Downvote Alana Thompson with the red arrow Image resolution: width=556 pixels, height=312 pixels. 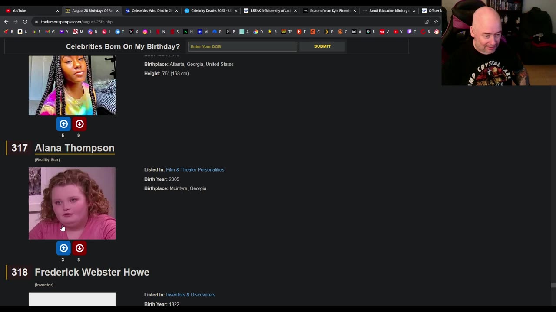pos(79,248)
